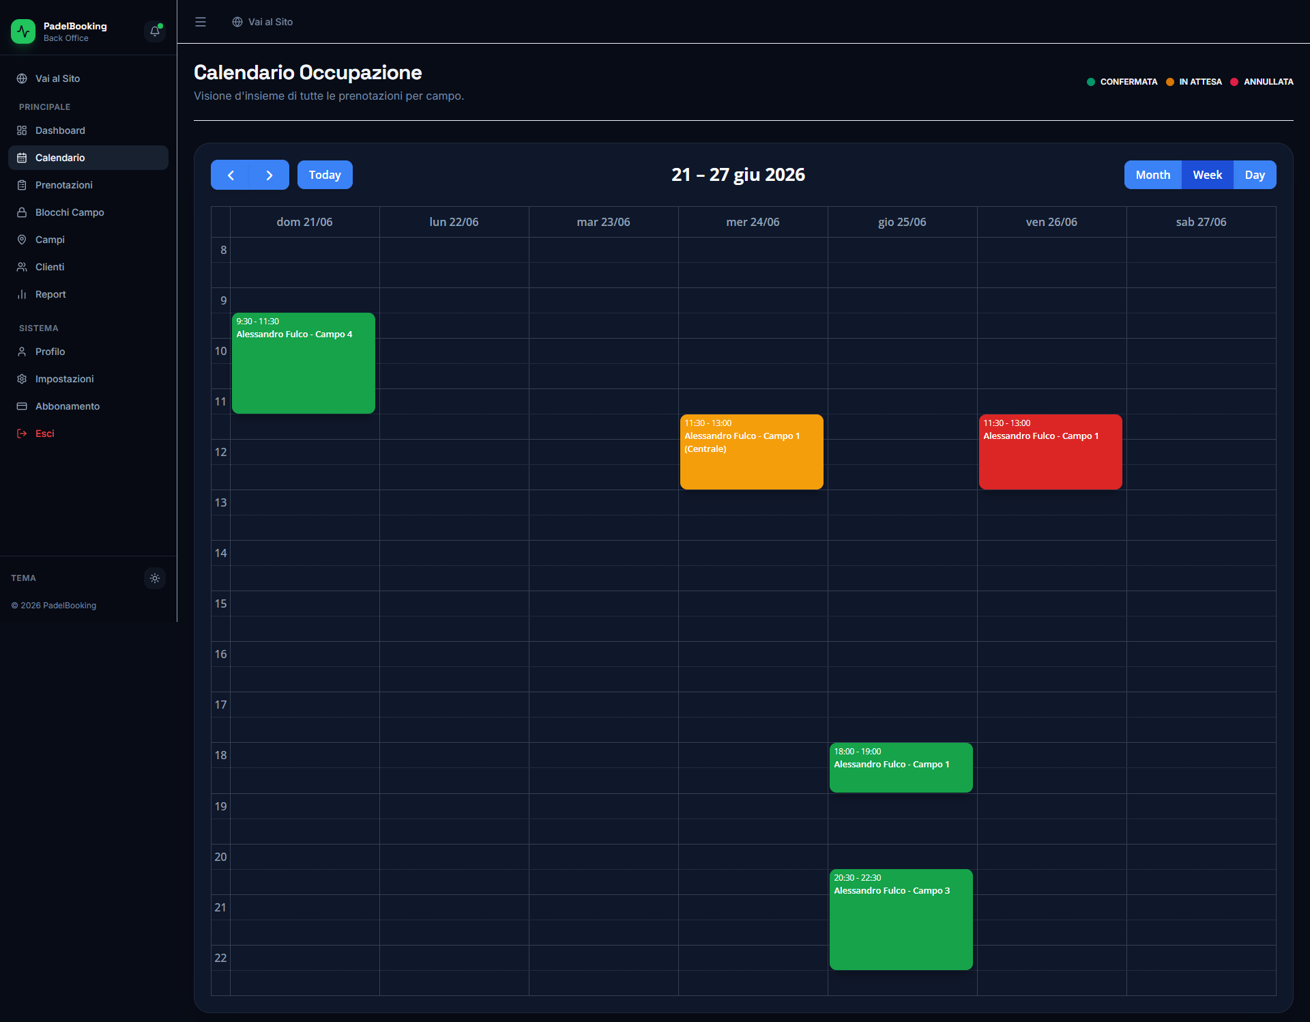Click globe icon in top bar
This screenshot has width=1310, height=1022.
coord(237,22)
